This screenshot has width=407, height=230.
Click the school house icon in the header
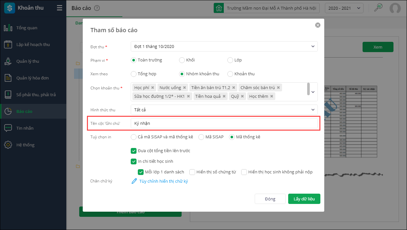[219, 8]
